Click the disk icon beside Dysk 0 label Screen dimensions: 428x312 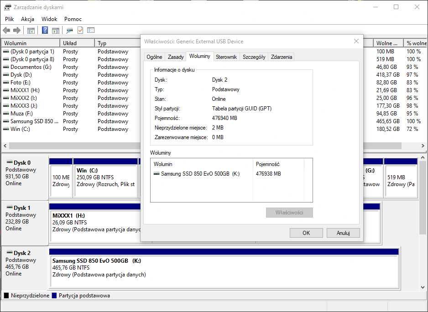(10, 162)
